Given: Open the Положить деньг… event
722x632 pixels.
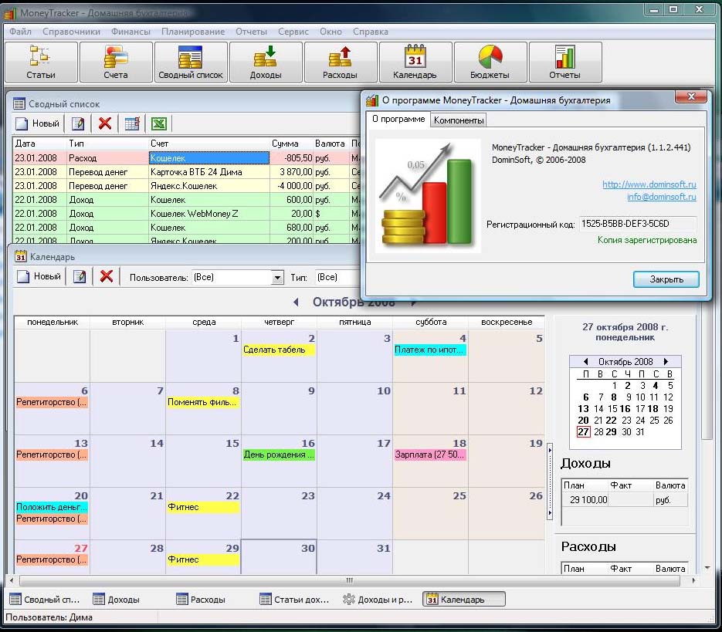Looking at the screenshot, I should coord(52,507).
